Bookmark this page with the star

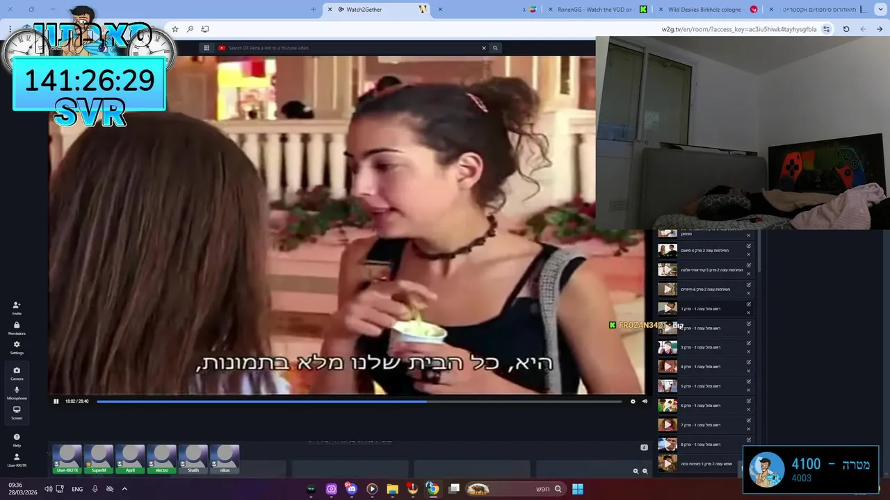point(175,29)
